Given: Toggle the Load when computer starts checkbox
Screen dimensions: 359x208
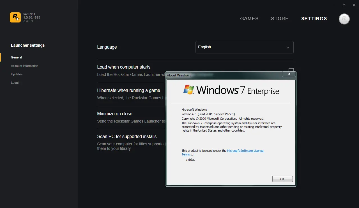Looking at the screenshot, I should point(291,70).
